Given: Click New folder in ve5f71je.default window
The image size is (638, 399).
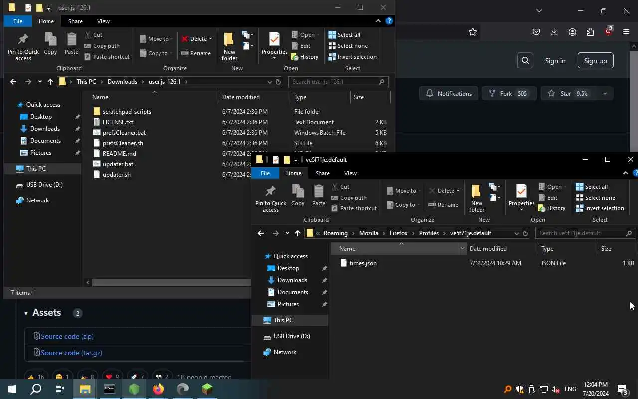Looking at the screenshot, I should (477, 198).
